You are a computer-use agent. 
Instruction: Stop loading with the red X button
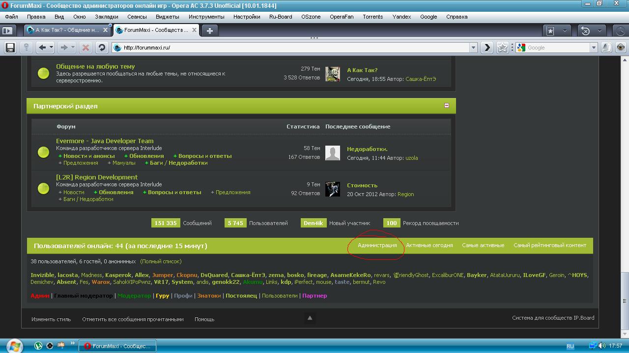pos(86,48)
